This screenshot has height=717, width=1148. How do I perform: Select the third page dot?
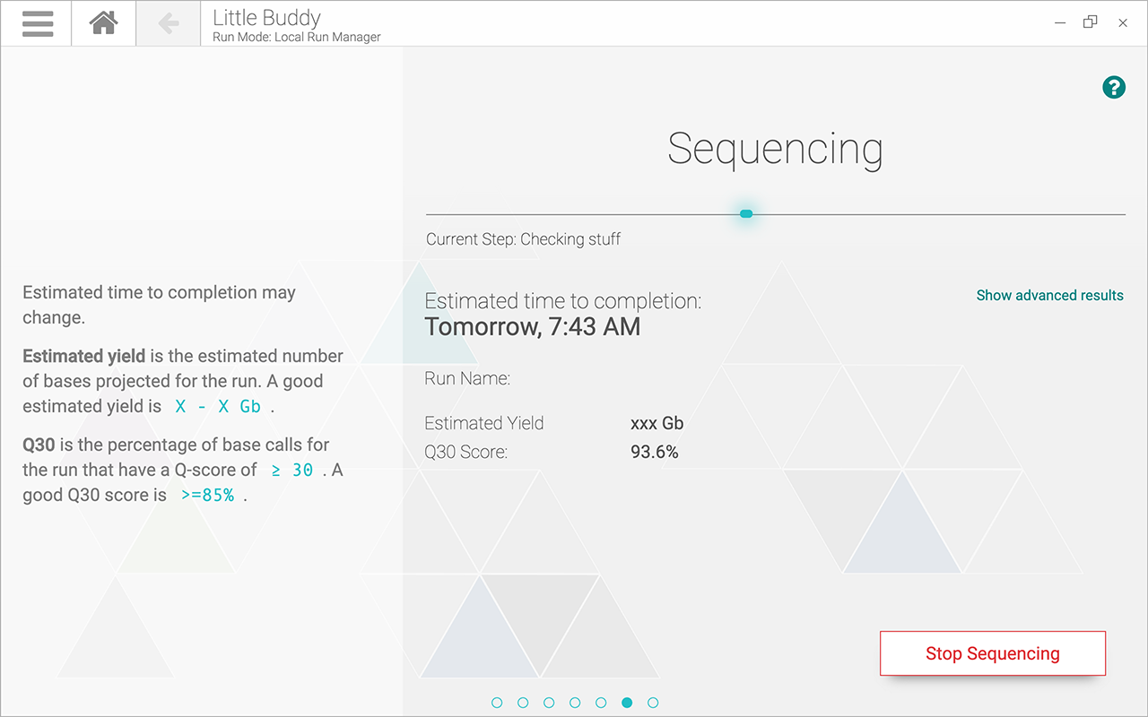549,703
